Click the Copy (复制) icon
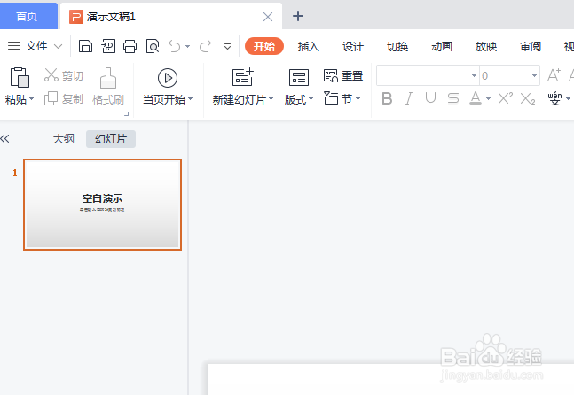Viewport: 574px width, 395px height. pyautogui.click(x=51, y=98)
